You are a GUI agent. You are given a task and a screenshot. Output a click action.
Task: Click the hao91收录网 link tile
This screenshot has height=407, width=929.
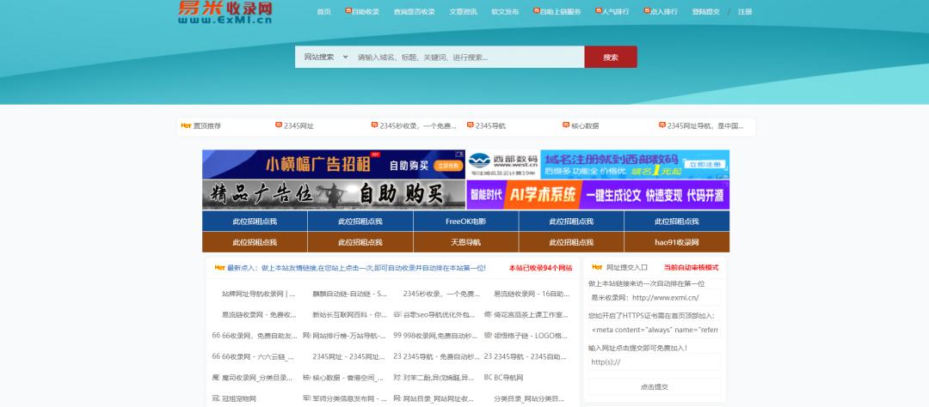pos(676,242)
